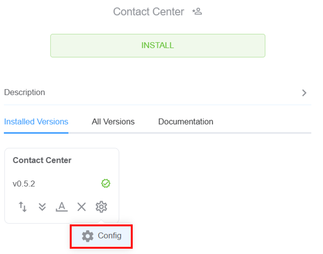Click the up-down arrows icon on the card
323x254 pixels.
[x=23, y=207]
